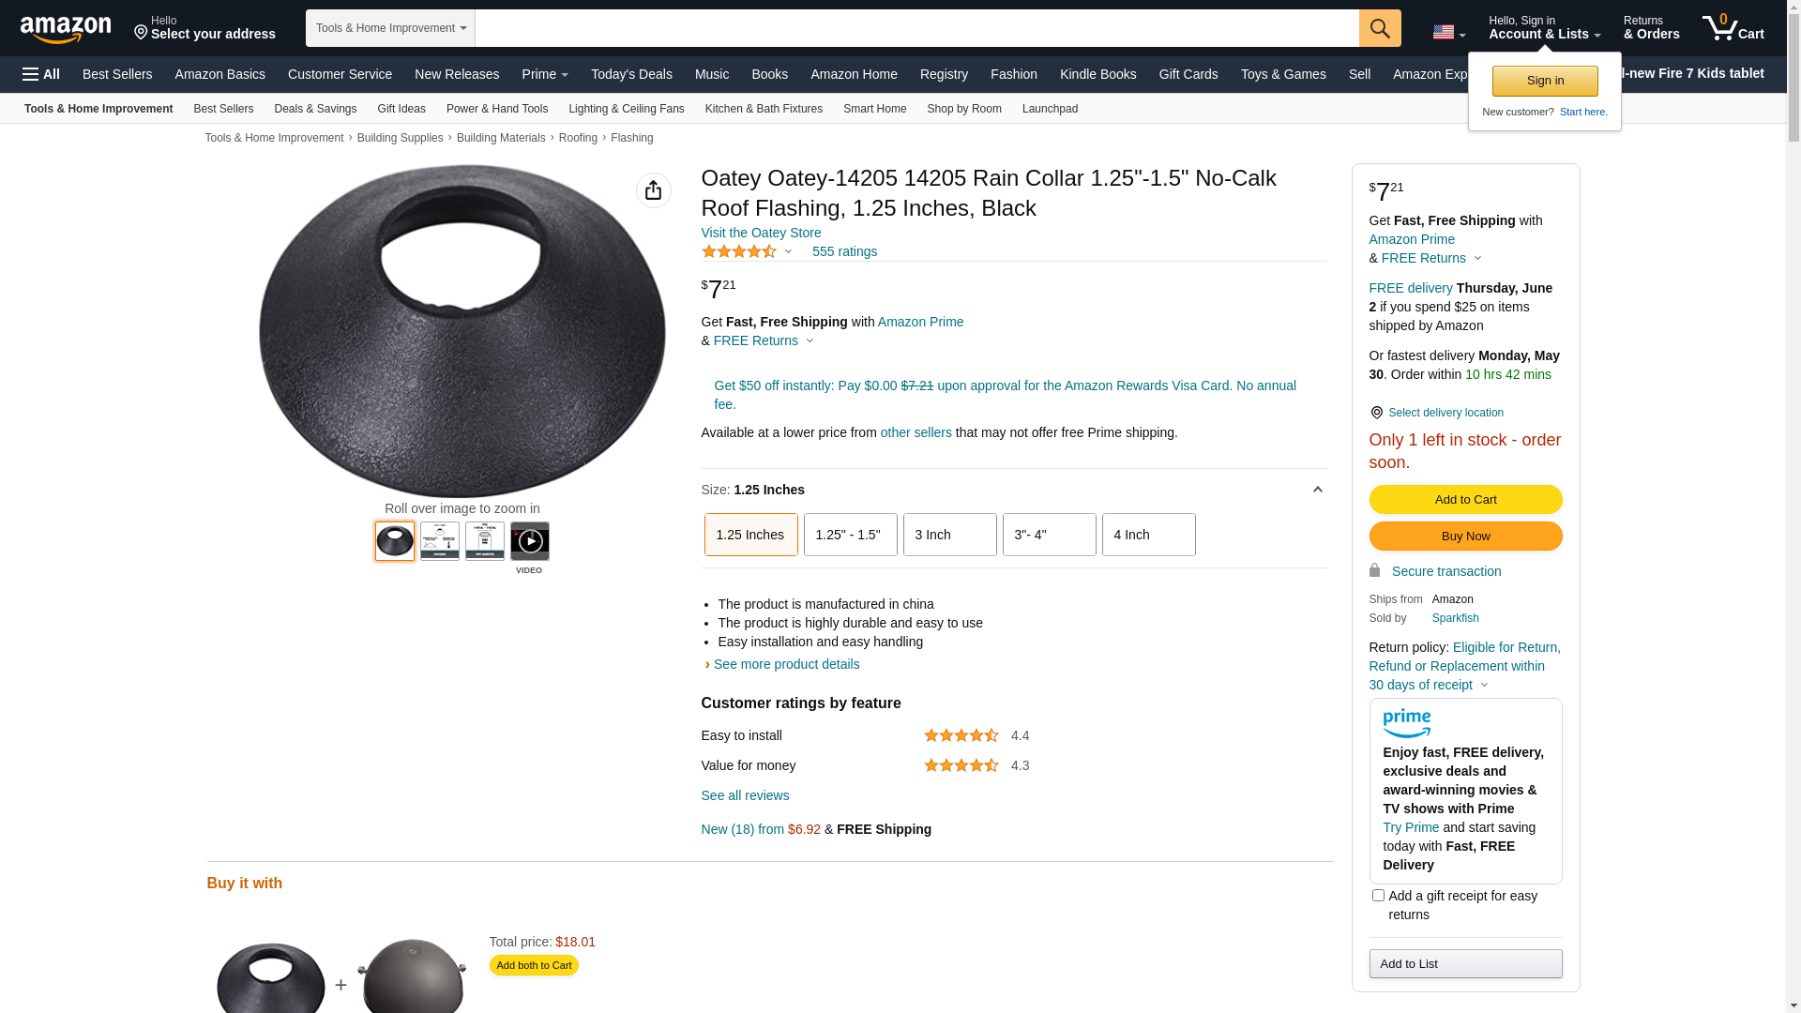1801x1013 pixels.
Task: Open the Power & Hand Tools tab
Action: [497, 109]
